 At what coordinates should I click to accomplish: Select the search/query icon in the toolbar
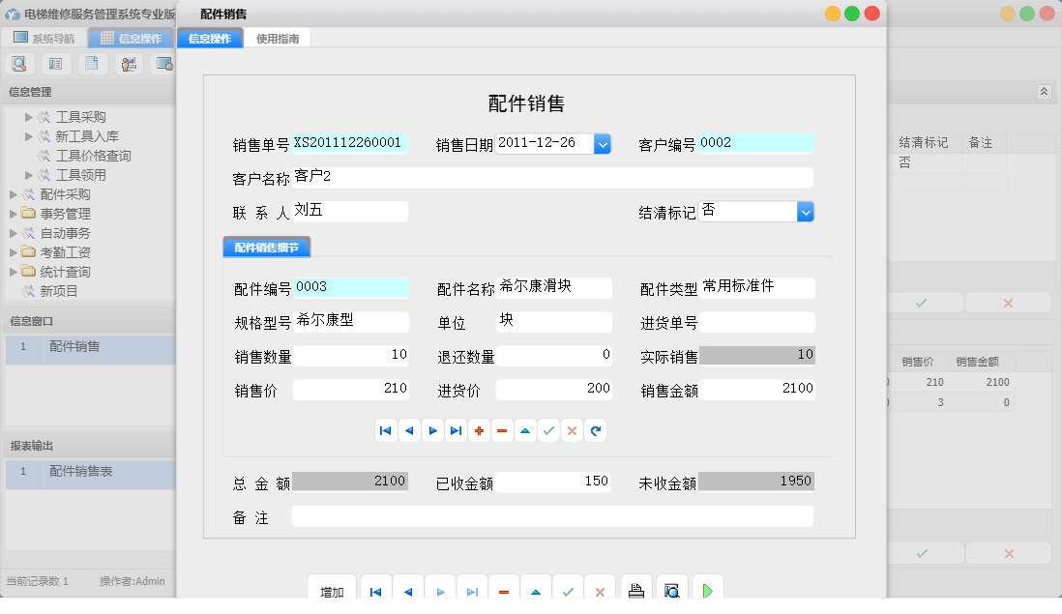[x=19, y=63]
